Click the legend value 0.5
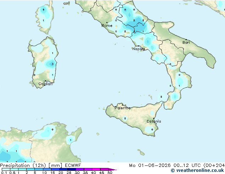This screenshot has width=225, height=174. [12, 173]
